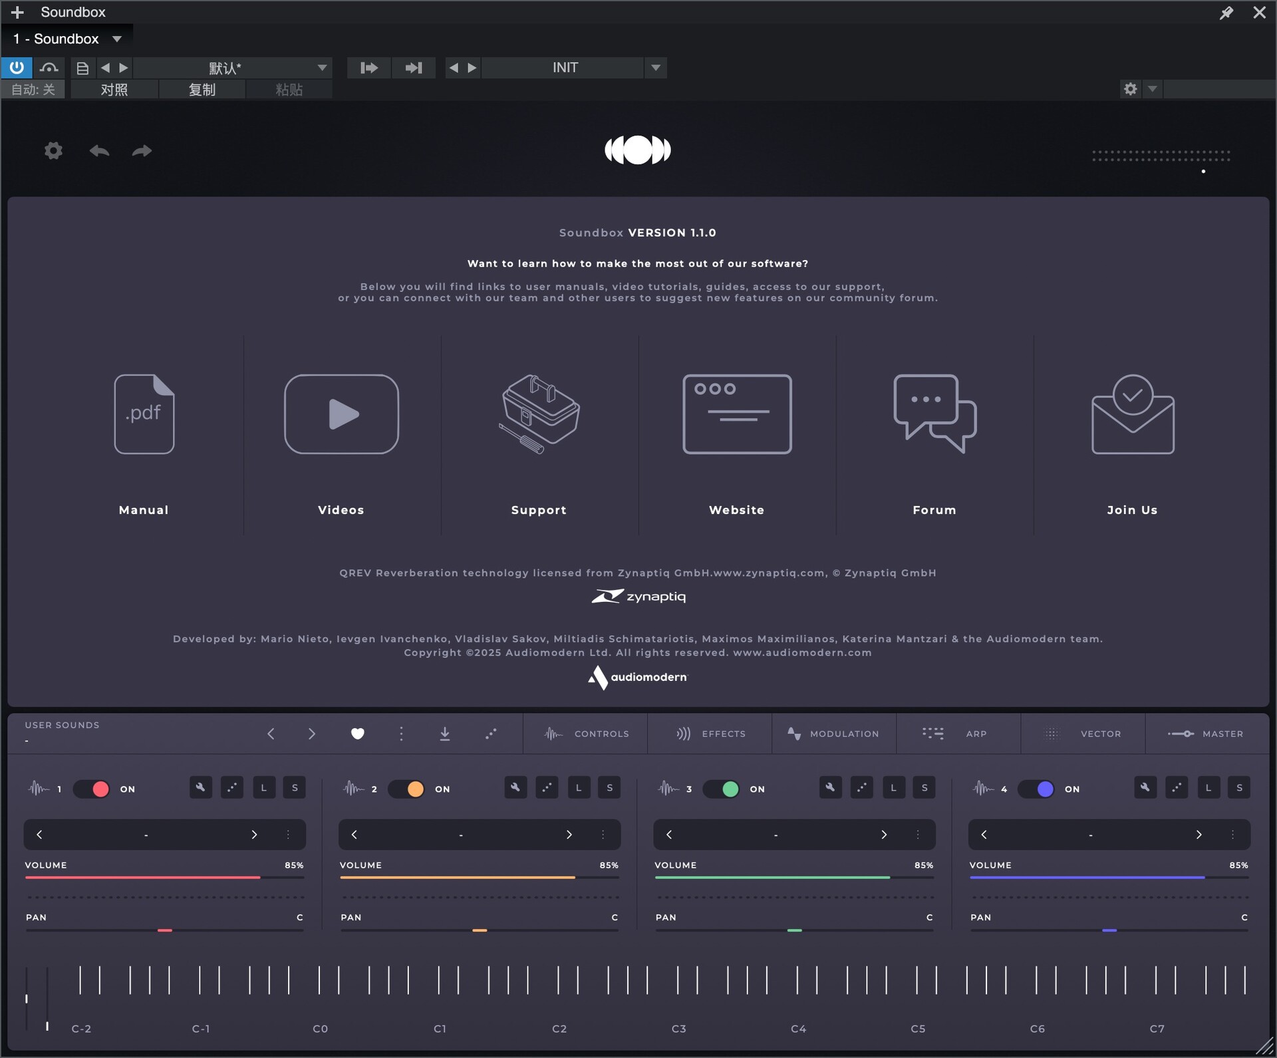Solo layer 3 with S button
Image resolution: width=1277 pixels, height=1058 pixels.
(924, 788)
